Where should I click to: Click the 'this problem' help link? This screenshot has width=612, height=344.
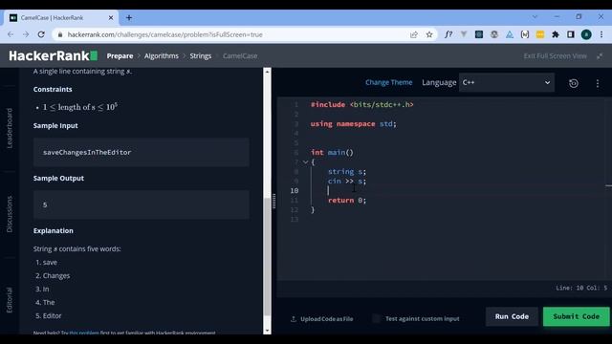click(84, 333)
